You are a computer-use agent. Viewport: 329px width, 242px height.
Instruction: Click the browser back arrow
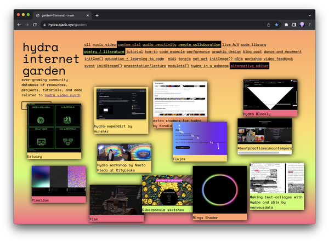point(19,25)
